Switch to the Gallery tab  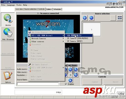(49, 9)
